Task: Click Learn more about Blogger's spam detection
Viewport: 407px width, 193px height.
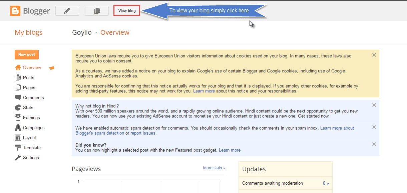Action: [x=215, y=131]
